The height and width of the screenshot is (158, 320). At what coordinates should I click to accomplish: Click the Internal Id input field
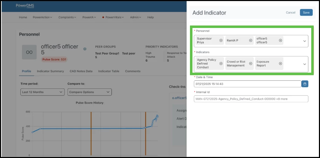pos(251,99)
